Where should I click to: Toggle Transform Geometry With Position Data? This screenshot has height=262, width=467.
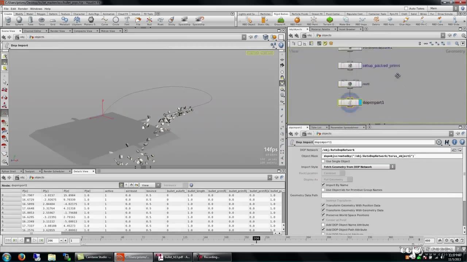(x=323, y=206)
